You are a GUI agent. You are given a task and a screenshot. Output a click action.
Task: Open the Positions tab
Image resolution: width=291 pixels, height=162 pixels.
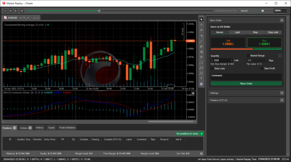[x=10, y=128]
